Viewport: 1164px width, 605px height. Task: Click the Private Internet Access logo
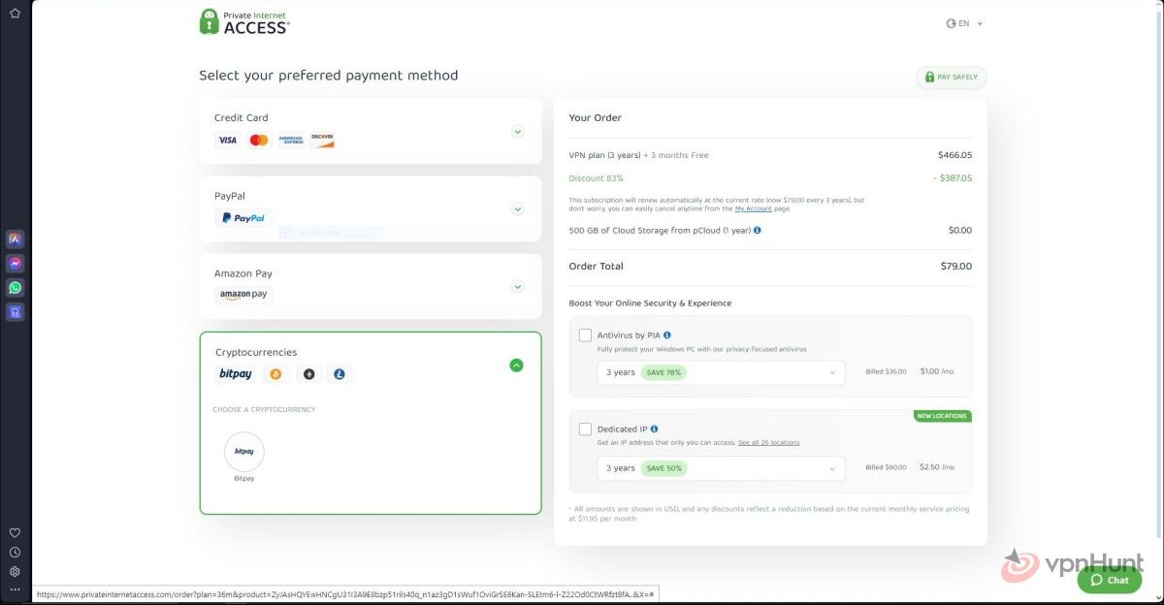click(243, 22)
